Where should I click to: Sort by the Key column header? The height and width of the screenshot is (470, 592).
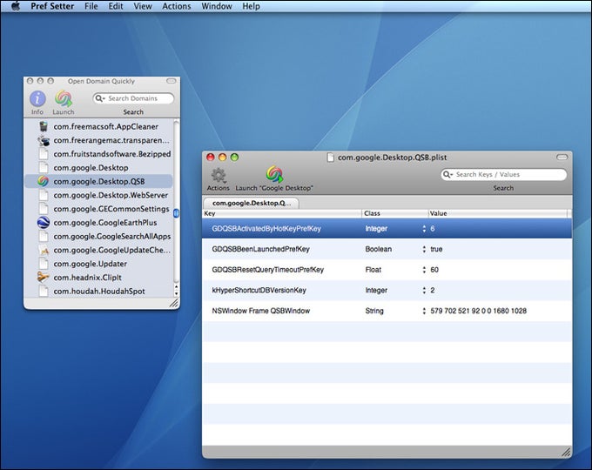pos(282,213)
